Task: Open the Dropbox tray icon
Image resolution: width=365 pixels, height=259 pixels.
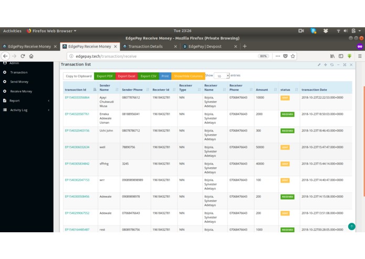Action: [326, 31]
